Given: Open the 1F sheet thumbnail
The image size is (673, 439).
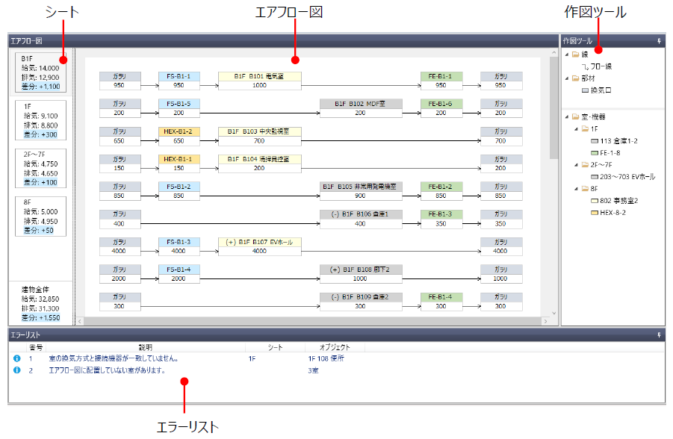Looking at the screenshot, I should [40, 120].
